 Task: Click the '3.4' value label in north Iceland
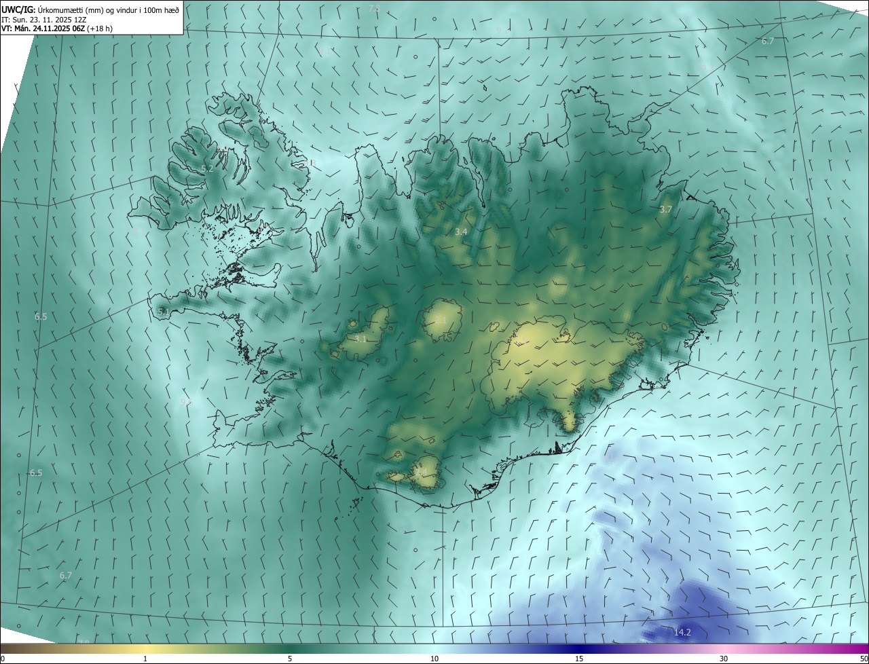(461, 232)
